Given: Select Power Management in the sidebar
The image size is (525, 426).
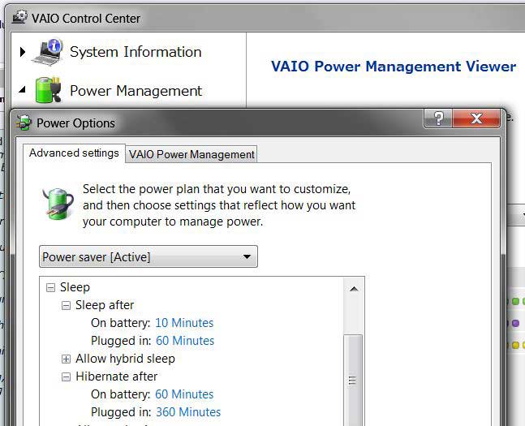Looking at the screenshot, I should pos(136,91).
